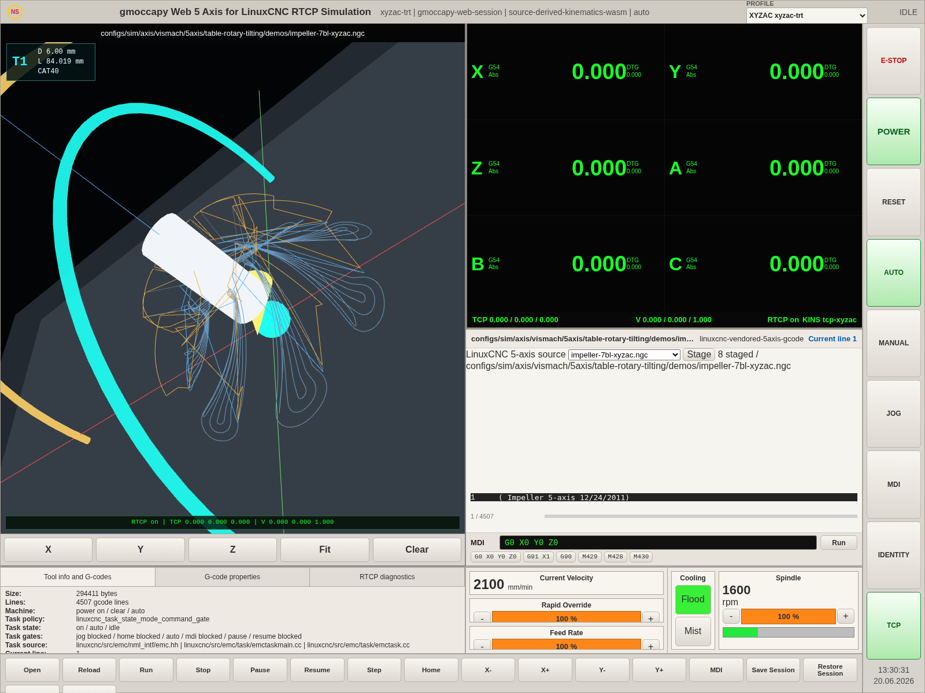
Task: Expand the LinuxCNC 5-axis source dropdown
Action: 624,355
